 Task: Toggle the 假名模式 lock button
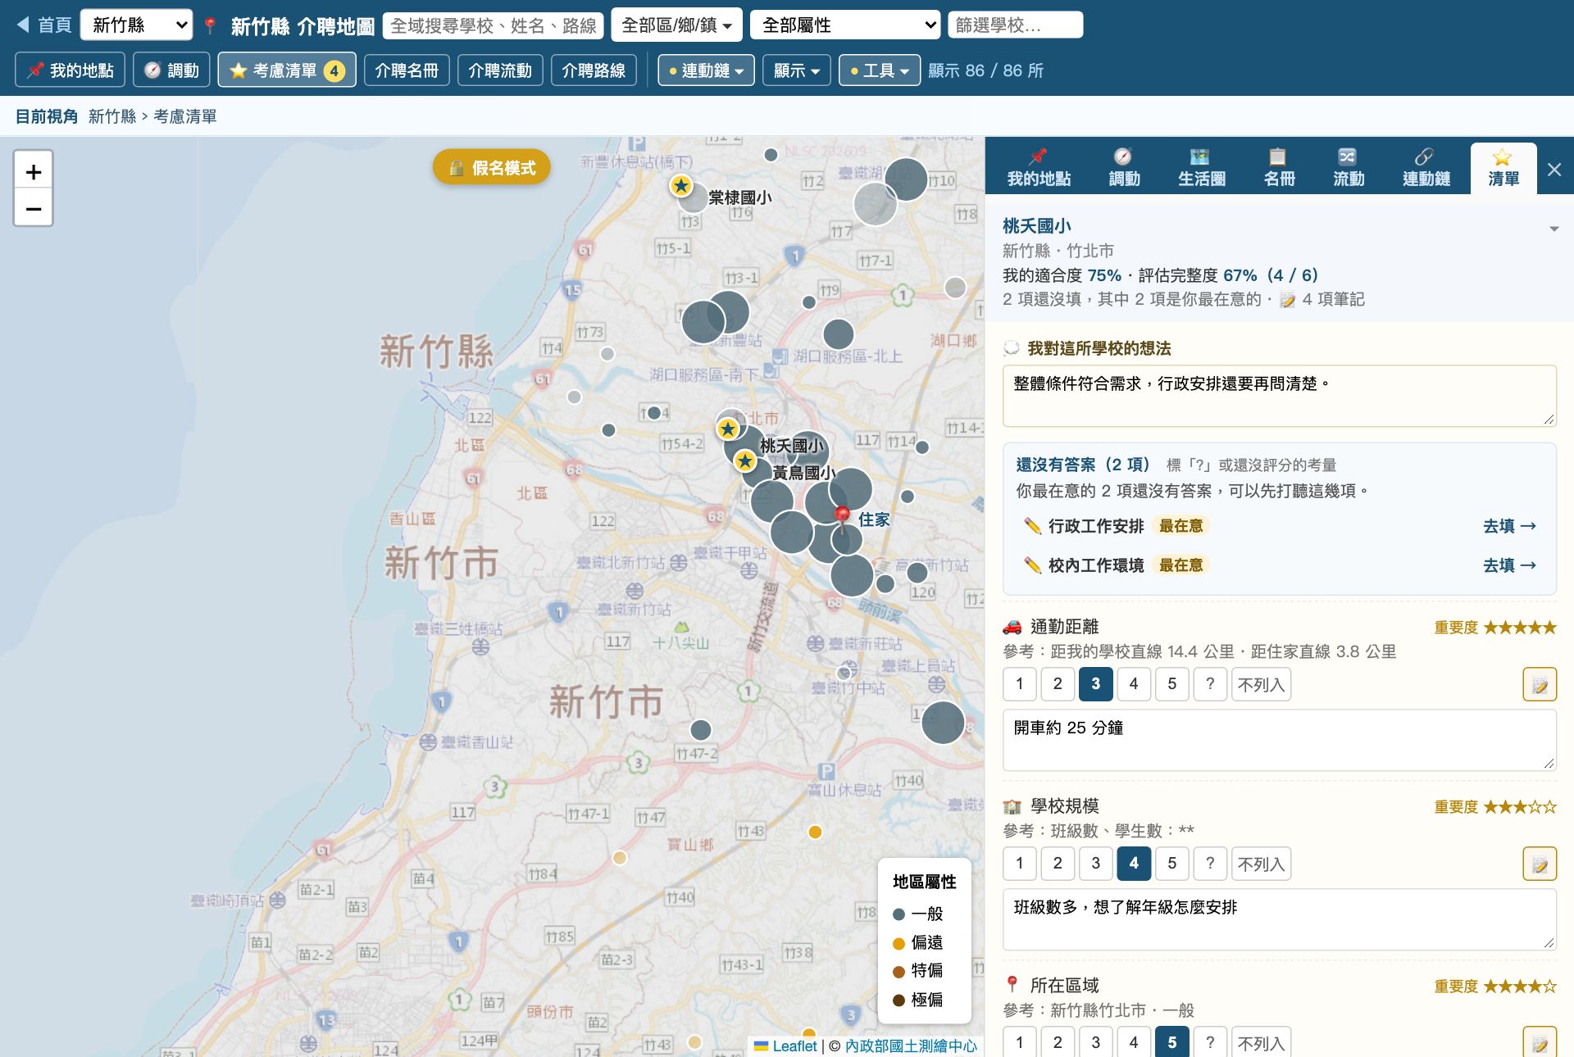tap(491, 167)
